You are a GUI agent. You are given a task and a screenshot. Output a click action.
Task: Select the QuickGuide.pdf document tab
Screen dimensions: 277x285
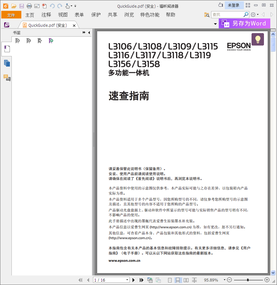point(47,25)
